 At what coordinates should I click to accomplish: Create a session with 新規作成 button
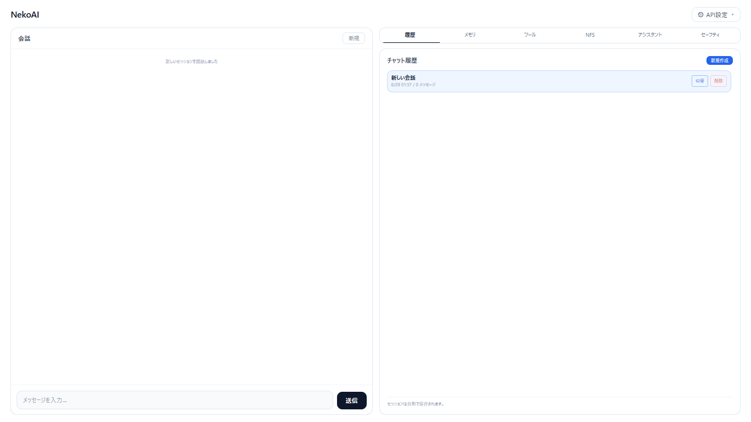click(720, 60)
